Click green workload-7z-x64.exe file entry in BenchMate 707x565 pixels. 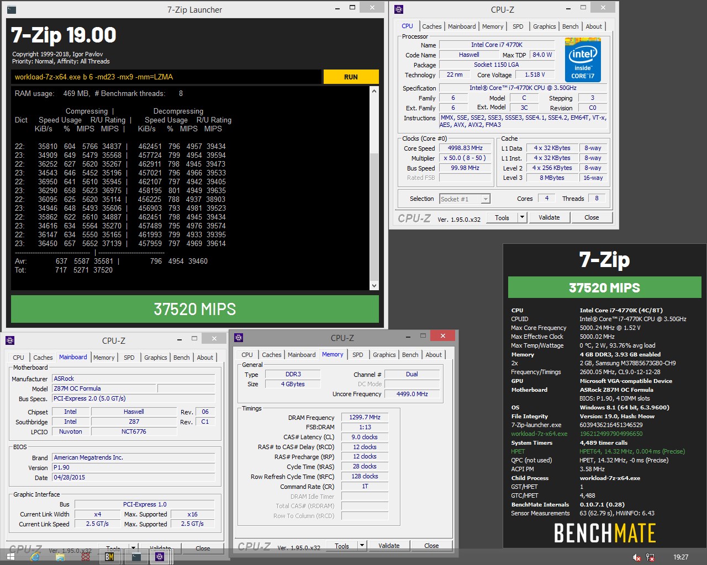click(x=577, y=434)
